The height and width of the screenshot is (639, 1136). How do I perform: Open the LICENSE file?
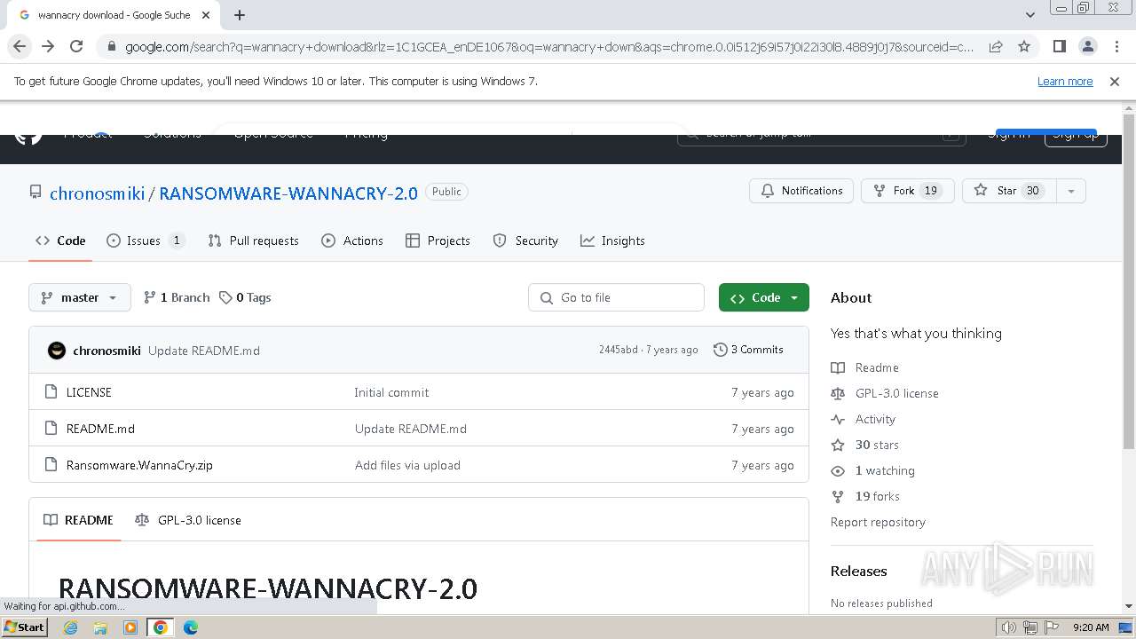tap(89, 392)
